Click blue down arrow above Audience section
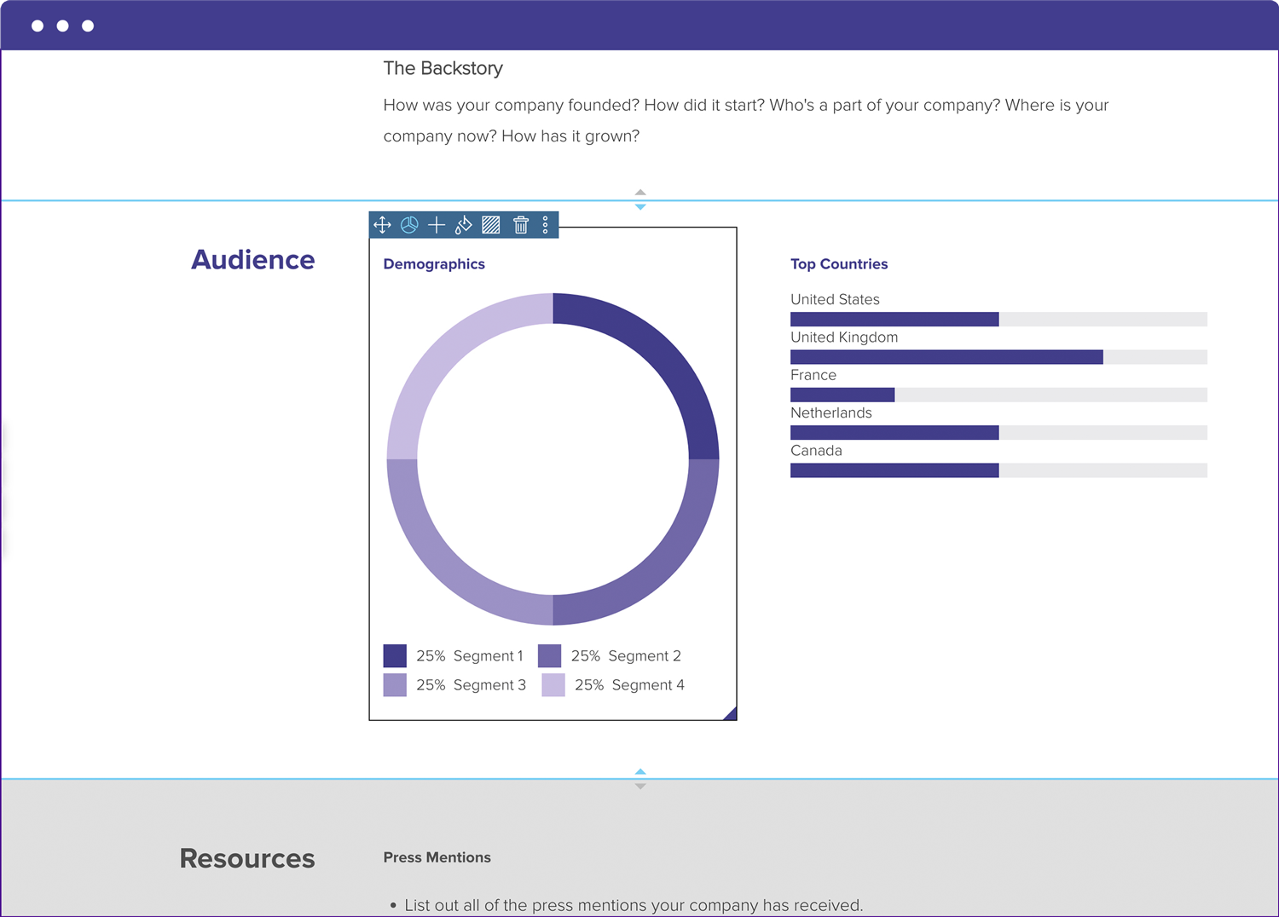 point(640,207)
